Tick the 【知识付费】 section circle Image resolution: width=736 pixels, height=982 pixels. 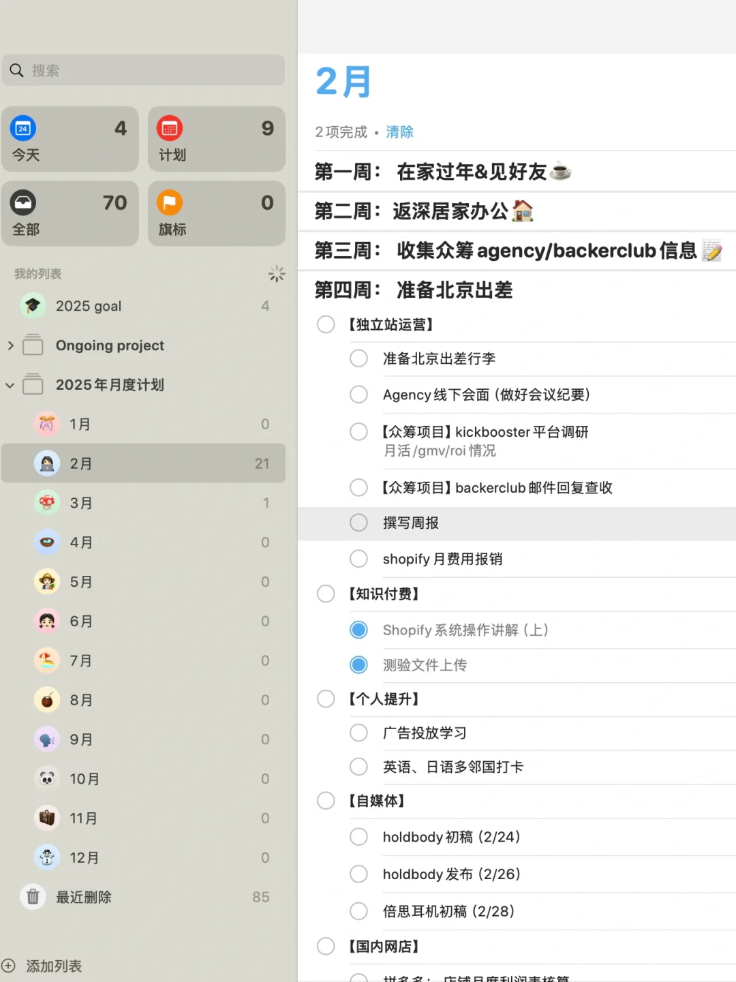325,594
